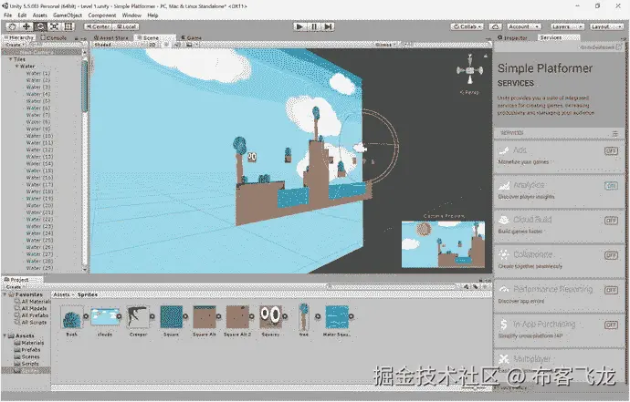This screenshot has width=630, height=402.
Task: Select All Prefabs in Favorites
Action: point(31,315)
